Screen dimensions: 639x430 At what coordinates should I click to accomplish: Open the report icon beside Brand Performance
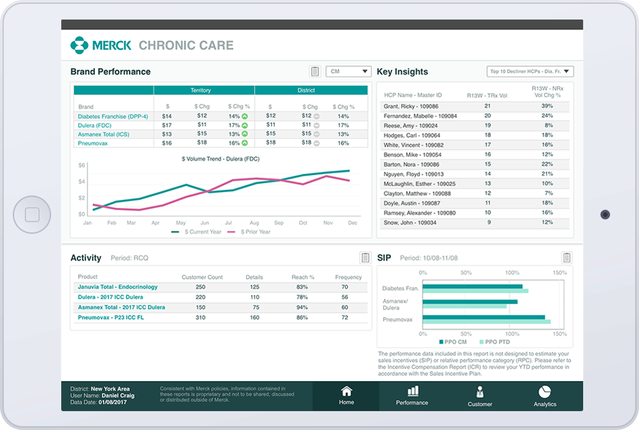point(314,71)
